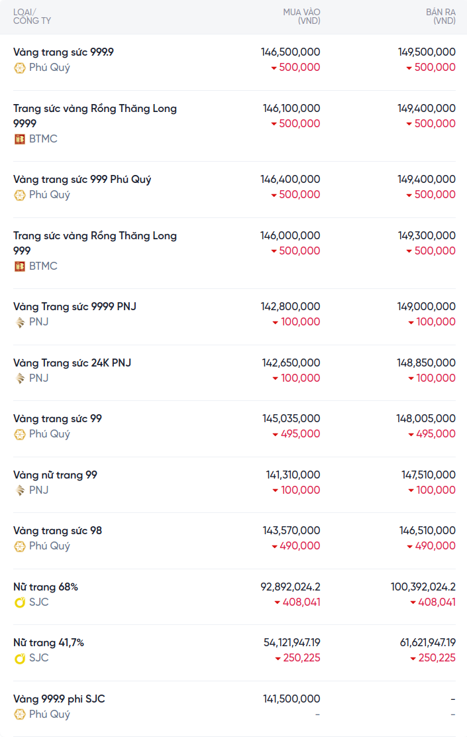This screenshot has width=467, height=737.
Task: Click the BÁN RA (VND) column header
Action: pyautogui.click(x=441, y=17)
